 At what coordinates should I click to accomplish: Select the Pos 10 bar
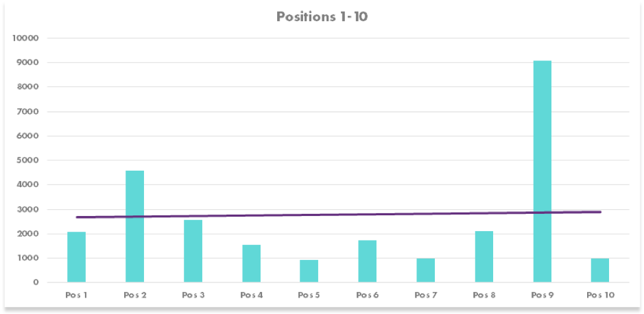click(599, 271)
